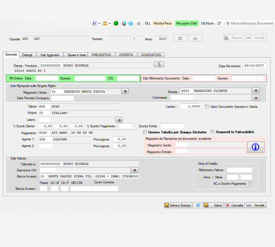Click the eye preview button

[x=195, y=38]
